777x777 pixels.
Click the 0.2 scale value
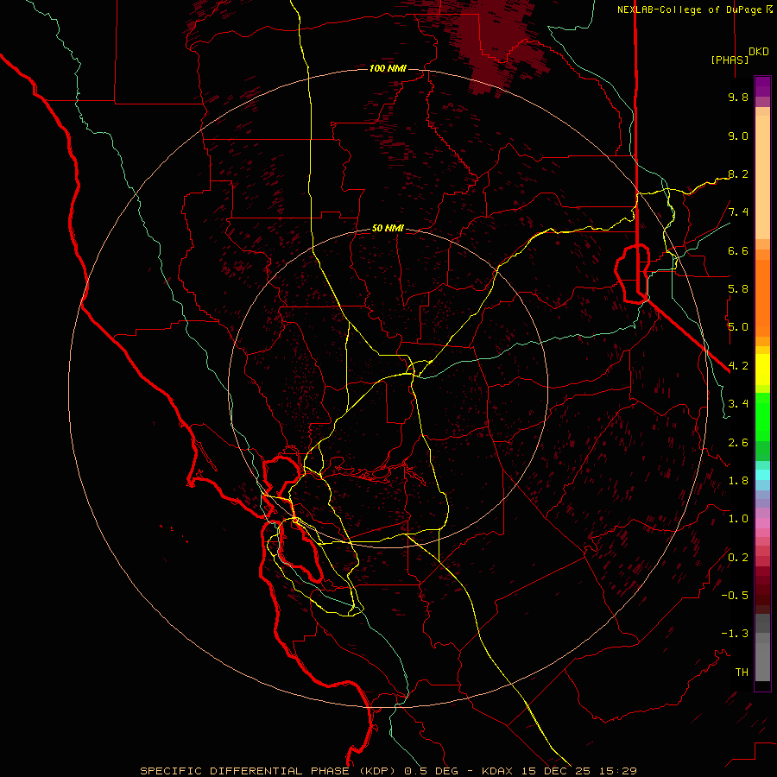(x=738, y=558)
